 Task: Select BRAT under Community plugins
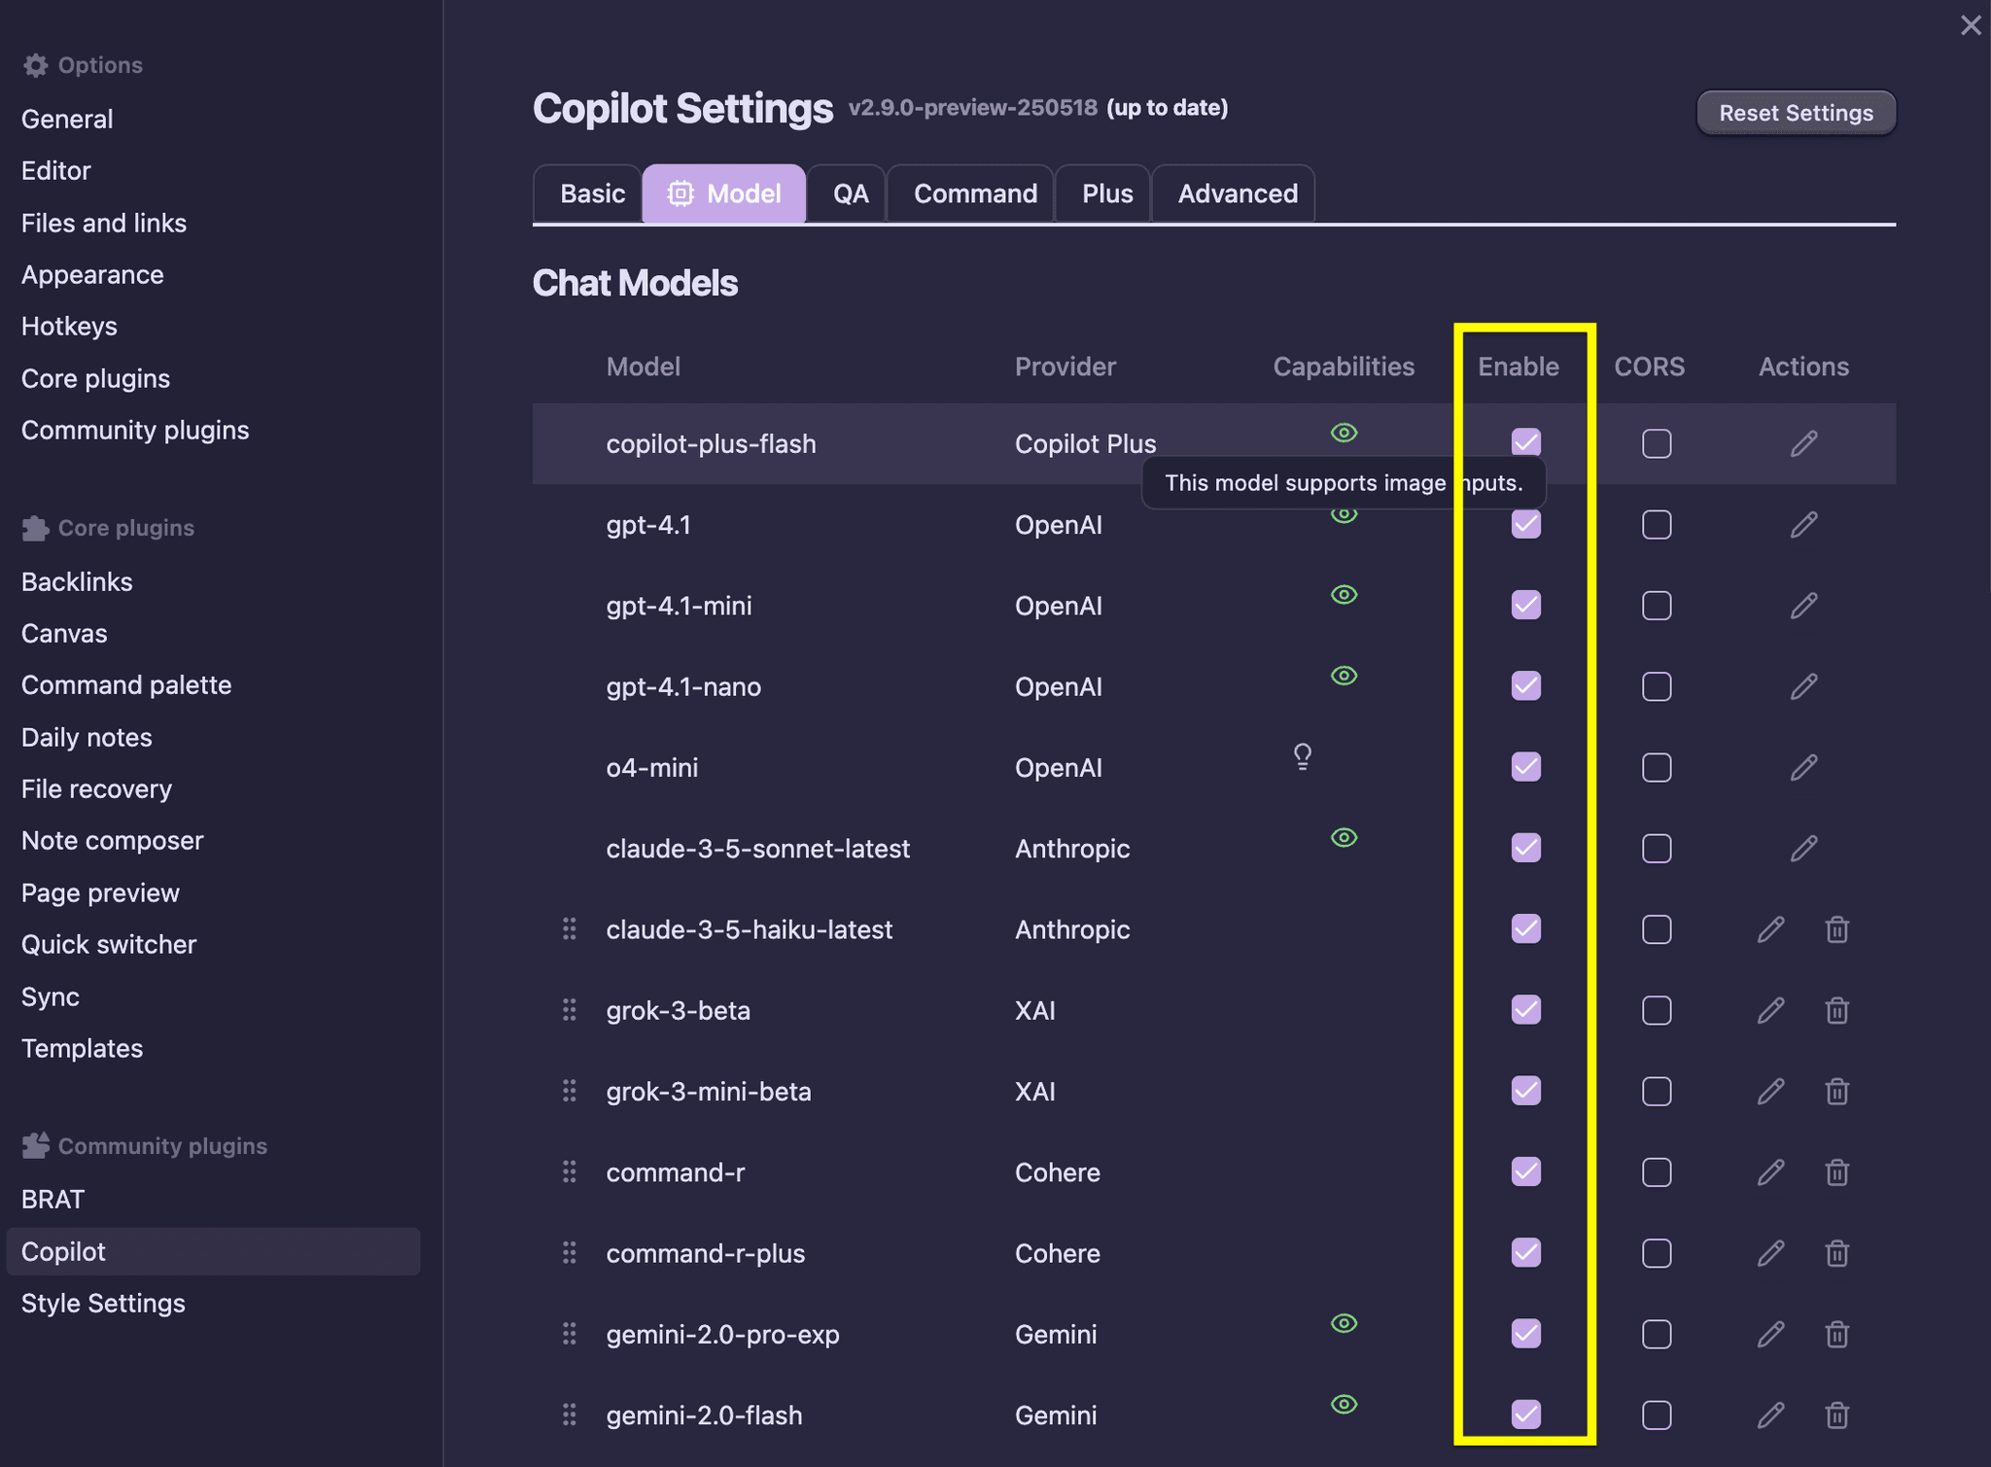pos(52,1199)
